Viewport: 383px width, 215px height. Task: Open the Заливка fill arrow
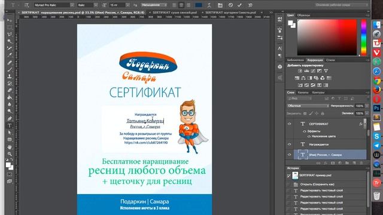(367, 113)
